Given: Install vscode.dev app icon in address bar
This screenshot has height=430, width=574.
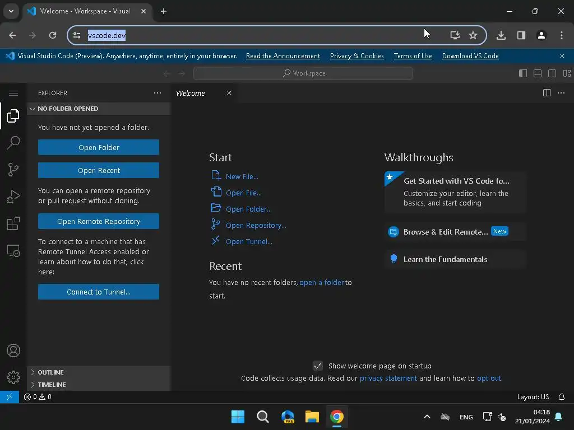Looking at the screenshot, I should point(455,35).
